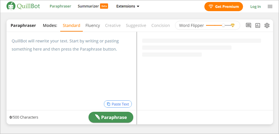Show the statistics chart icon
The image size is (279, 134).
coord(258,25)
